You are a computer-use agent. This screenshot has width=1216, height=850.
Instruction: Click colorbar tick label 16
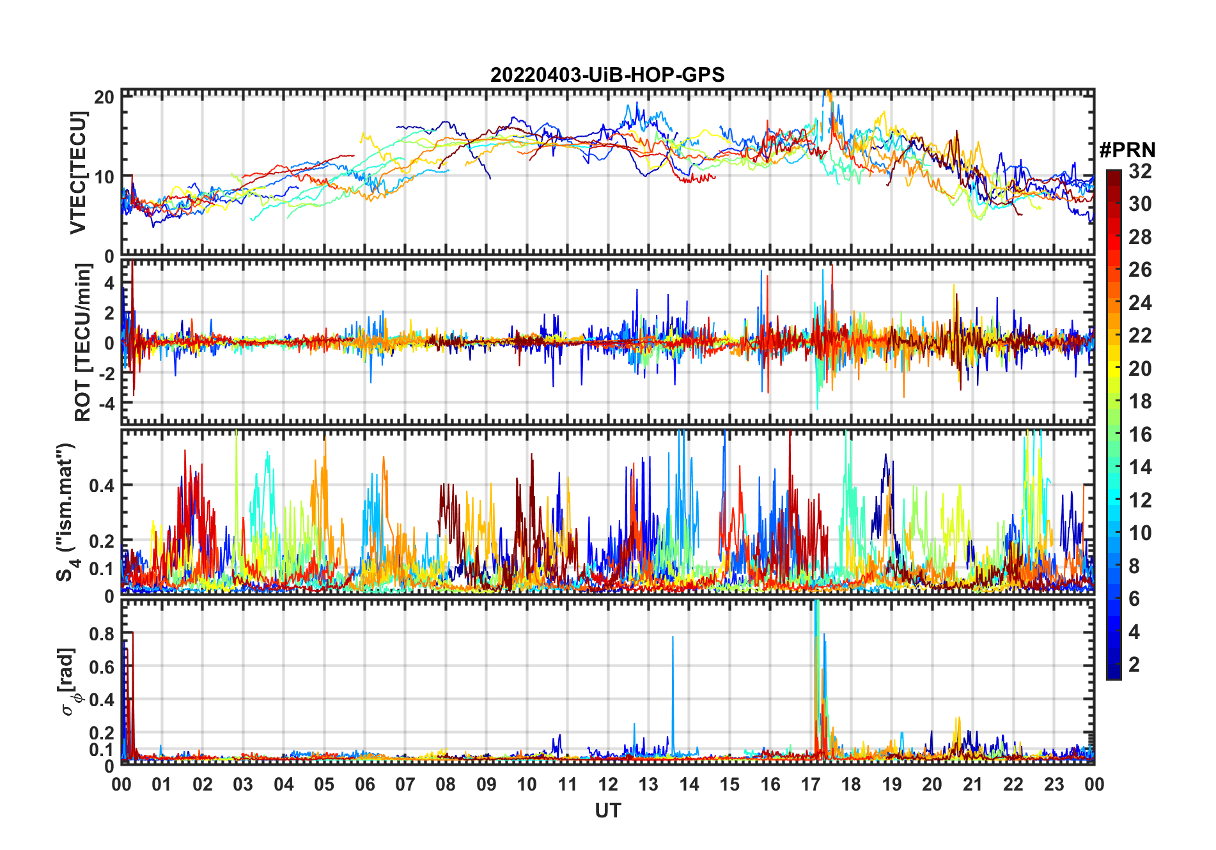pyautogui.click(x=1140, y=435)
